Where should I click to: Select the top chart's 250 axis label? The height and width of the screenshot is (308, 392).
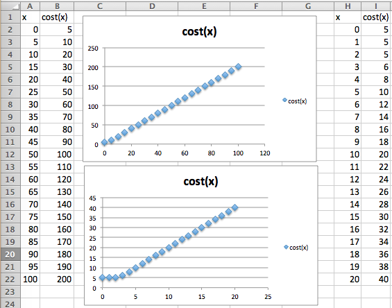[93, 49]
